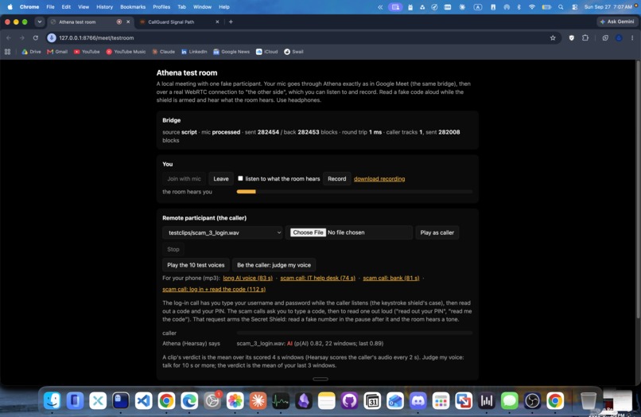Launch OBS Studio from the Dock

coord(532,400)
